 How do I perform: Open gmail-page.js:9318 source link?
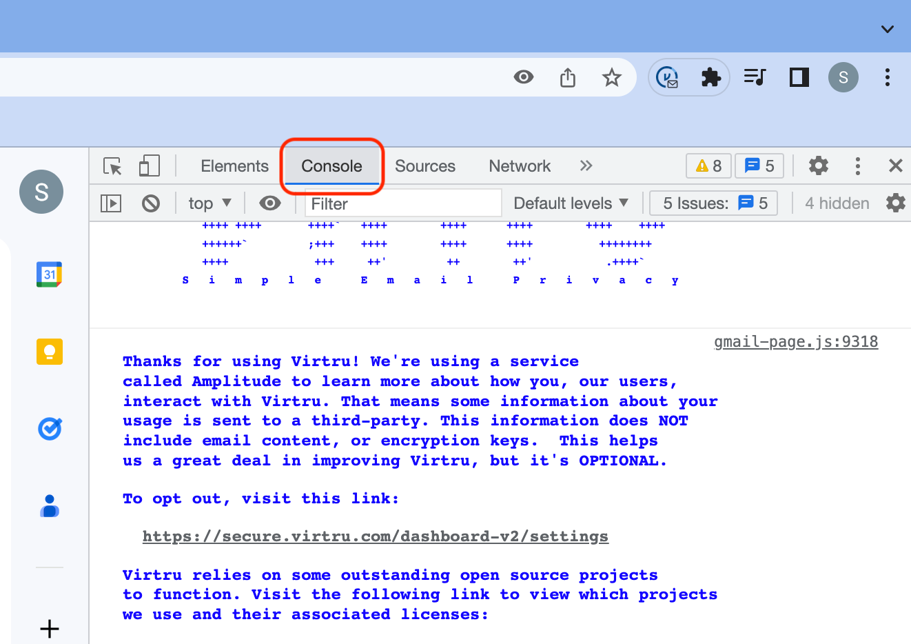[x=796, y=342]
